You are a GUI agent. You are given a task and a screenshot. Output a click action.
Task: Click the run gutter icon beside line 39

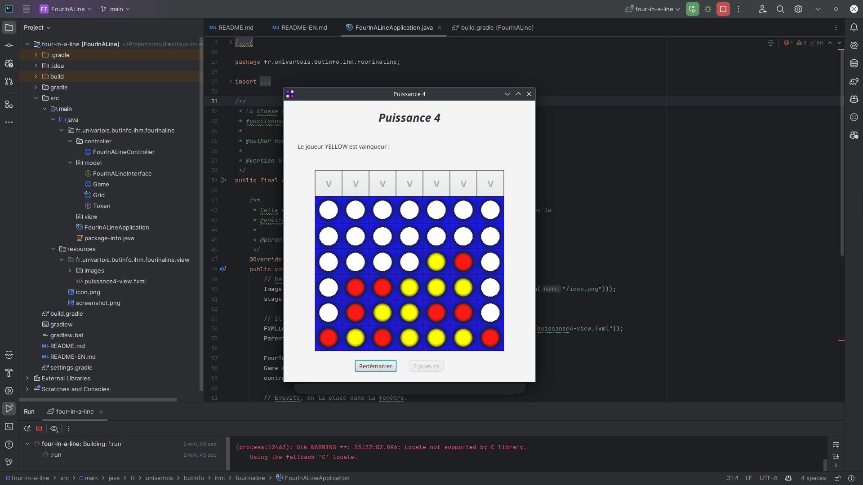tap(223, 180)
